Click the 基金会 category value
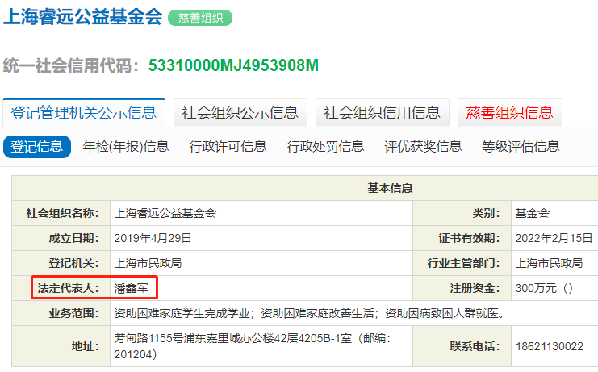 point(533,213)
